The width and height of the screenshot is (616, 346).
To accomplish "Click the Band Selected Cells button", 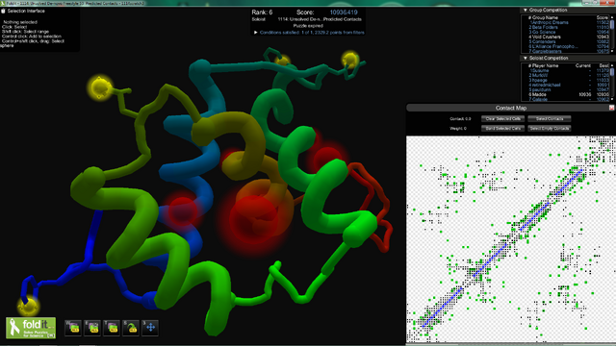I will point(502,128).
